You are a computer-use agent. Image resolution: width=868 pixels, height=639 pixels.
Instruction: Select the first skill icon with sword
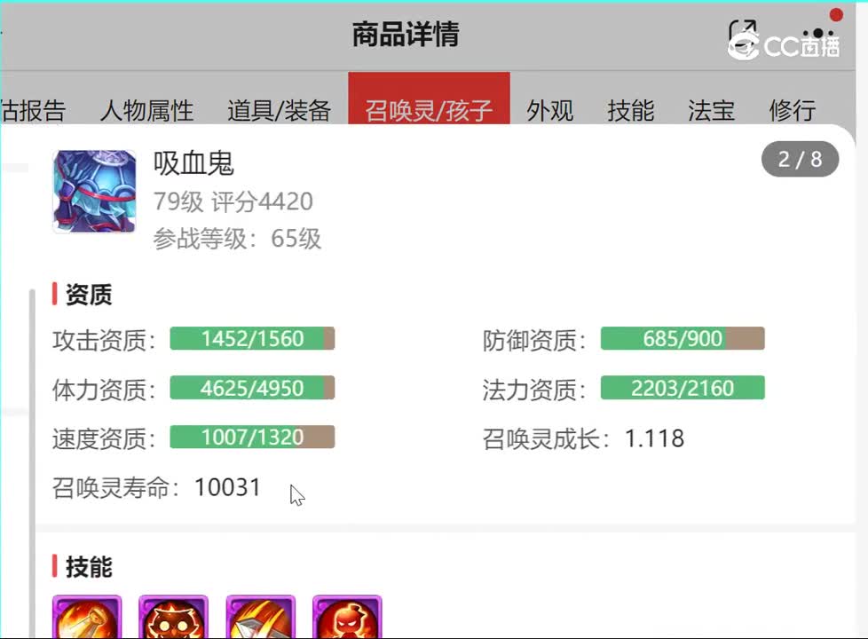87,616
